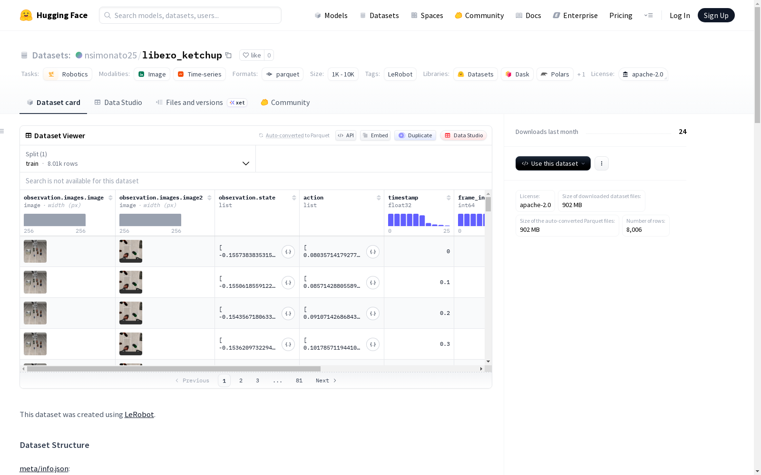Screen dimensions: 761x475
Task: Open the apache-2.0 license tag
Action: 643,74
